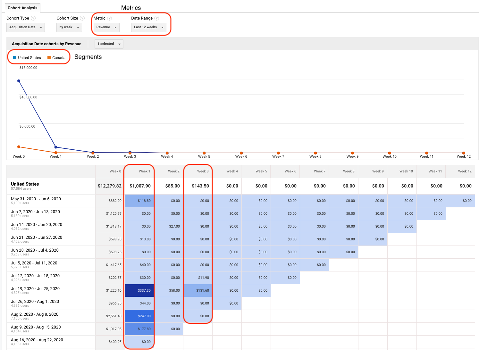Click help icon next to Date Range
Screen dimensions: 479x350
click(157, 18)
